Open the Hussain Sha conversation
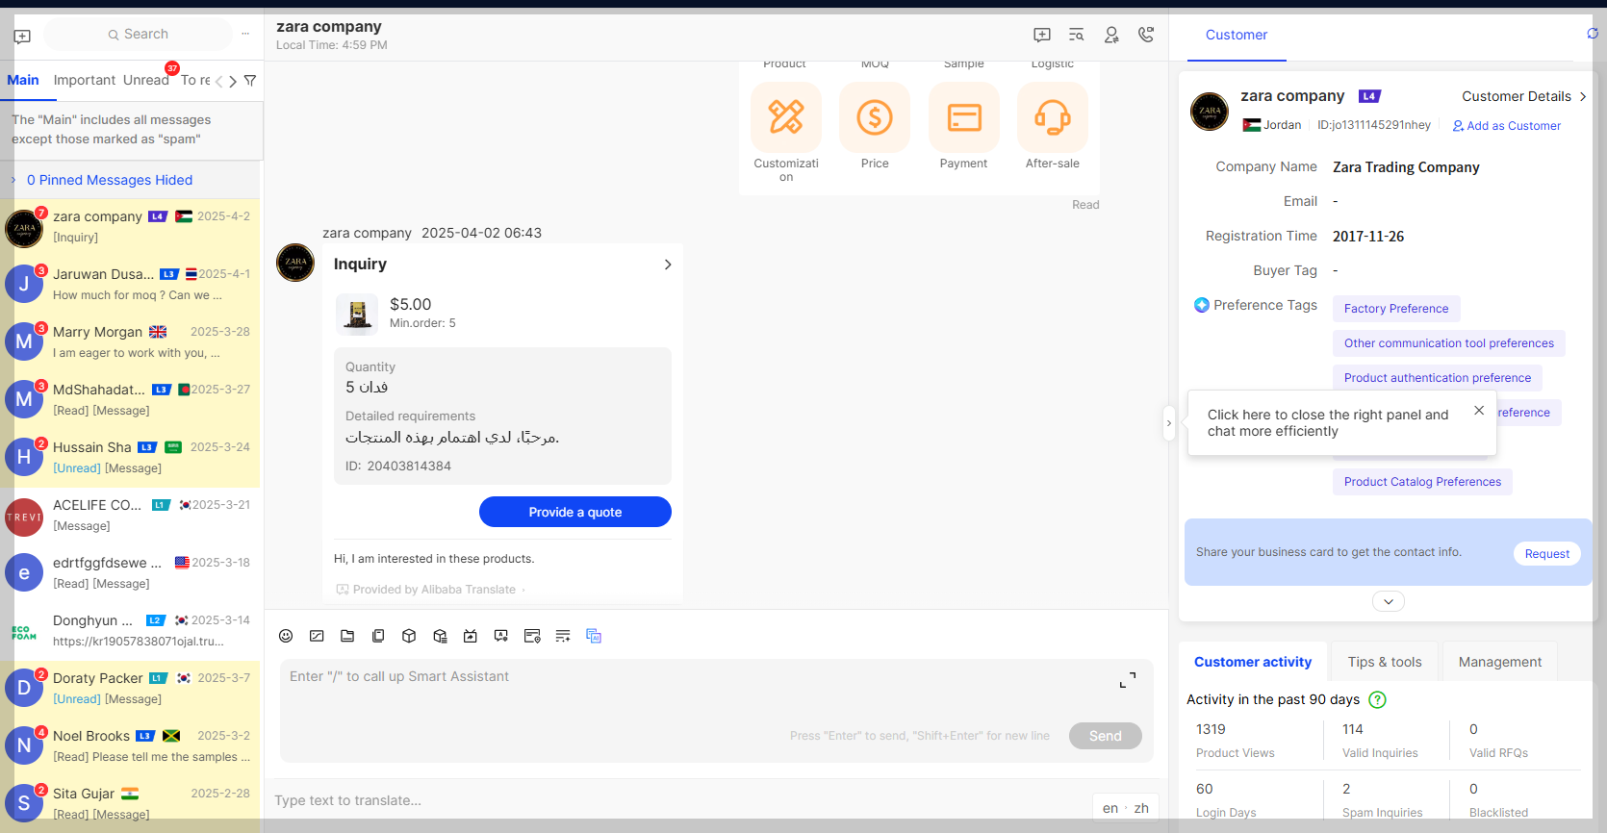 [x=130, y=457]
